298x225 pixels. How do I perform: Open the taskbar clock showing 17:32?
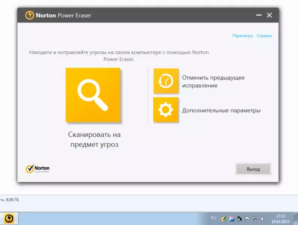280,219
